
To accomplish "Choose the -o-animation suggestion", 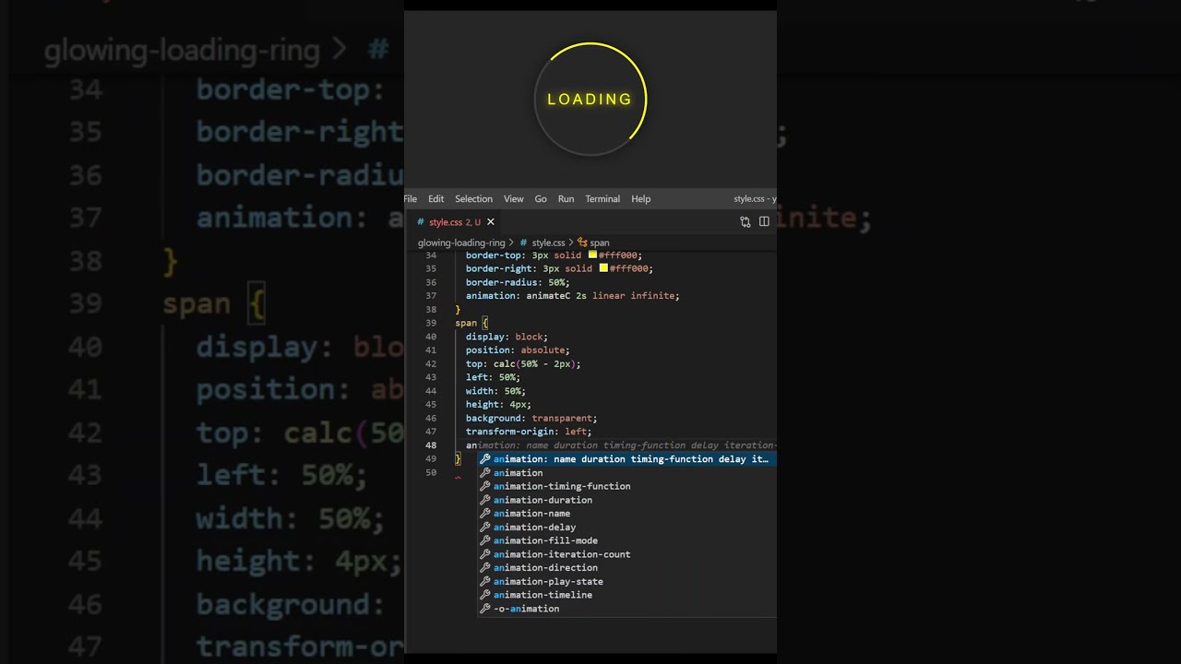I will click(626, 609).
